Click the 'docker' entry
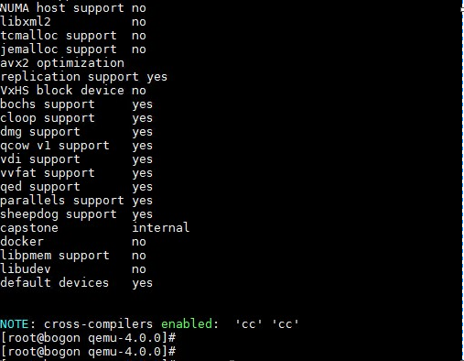The image size is (464, 361). pyautogui.click(x=22, y=242)
